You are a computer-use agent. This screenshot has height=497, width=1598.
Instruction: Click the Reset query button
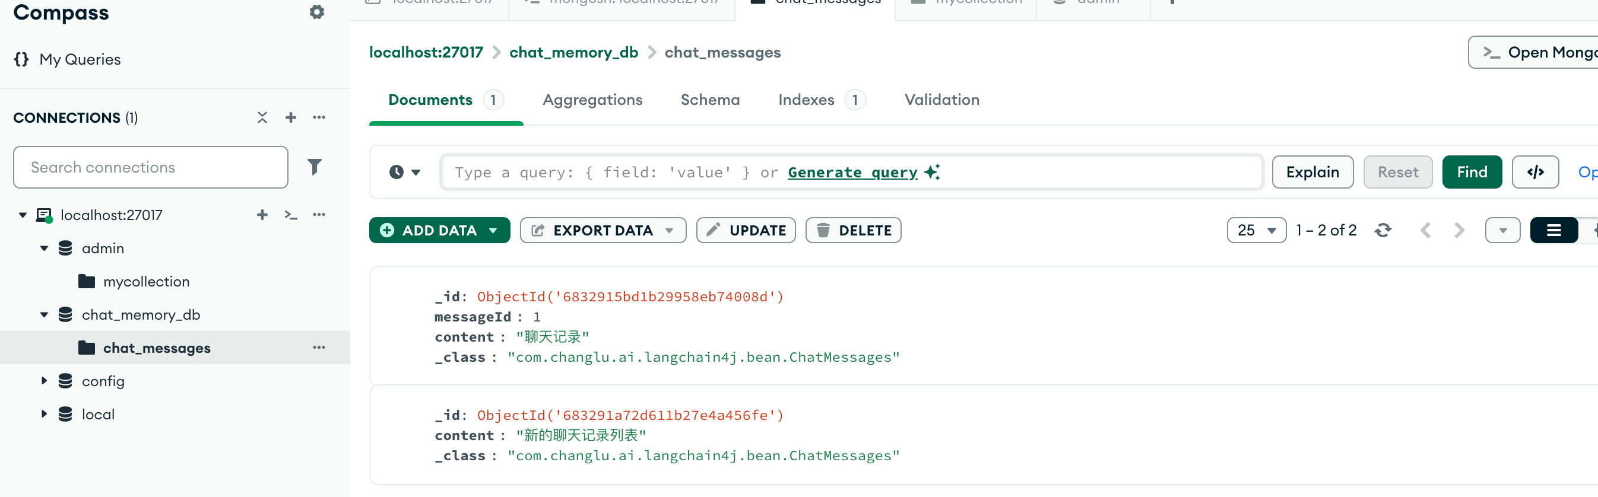1397,172
